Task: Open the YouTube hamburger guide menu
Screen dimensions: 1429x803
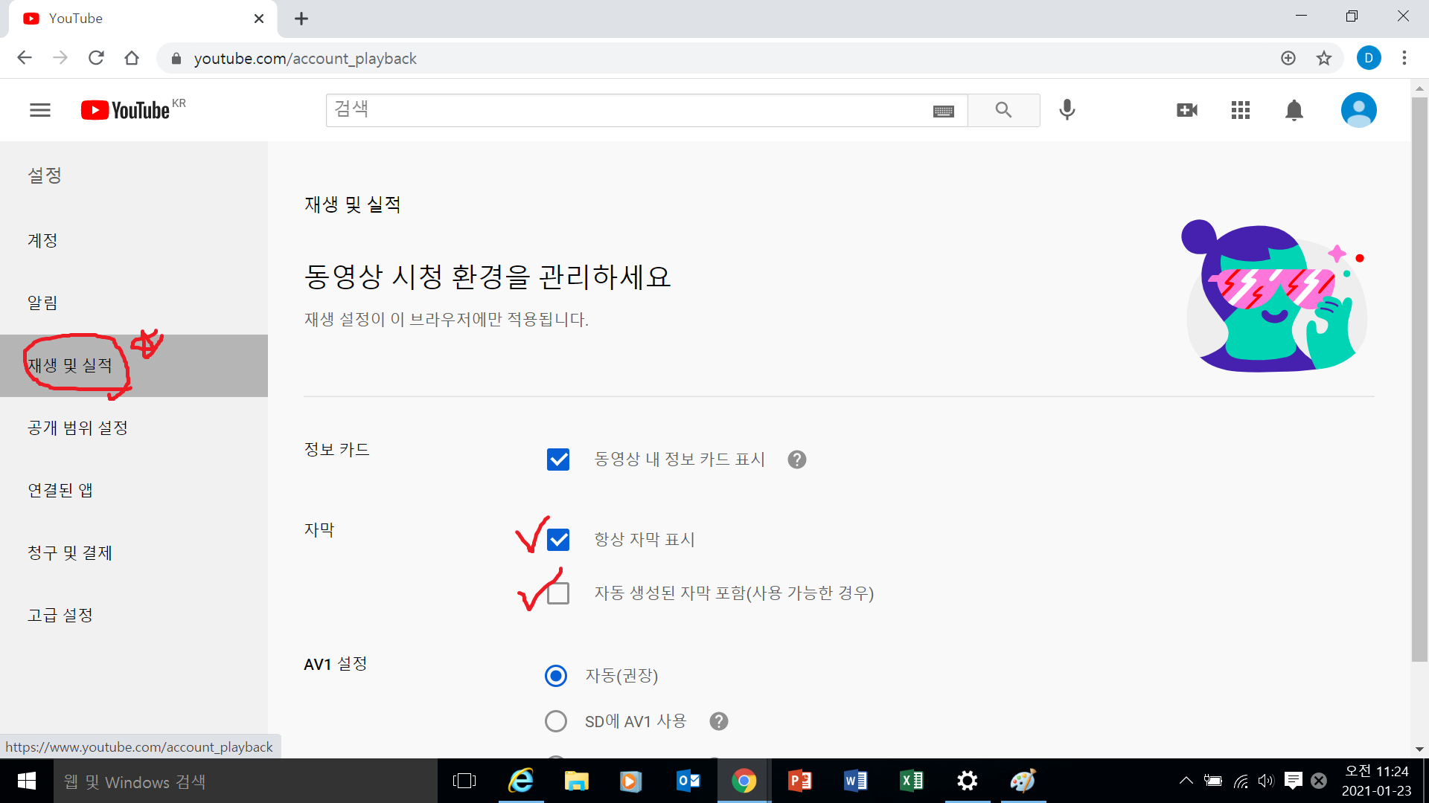Action: click(40, 110)
